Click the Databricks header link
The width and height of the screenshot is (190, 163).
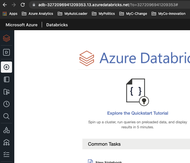coord(57,25)
